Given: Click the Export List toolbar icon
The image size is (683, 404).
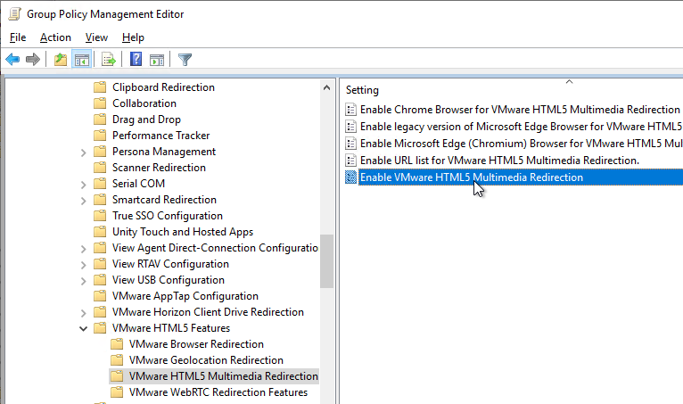Looking at the screenshot, I should click(108, 59).
